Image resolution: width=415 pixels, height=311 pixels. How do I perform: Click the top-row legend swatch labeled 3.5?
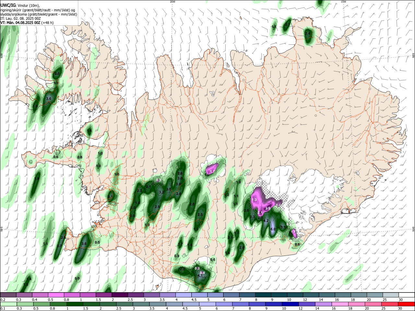(x=167, y=295)
